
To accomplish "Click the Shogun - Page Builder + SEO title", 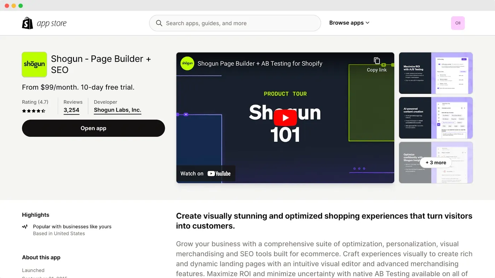I will point(101,64).
